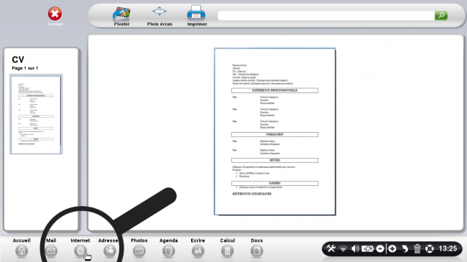Click the green magnifier search button
467x262 pixels.
click(x=441, y=16)
